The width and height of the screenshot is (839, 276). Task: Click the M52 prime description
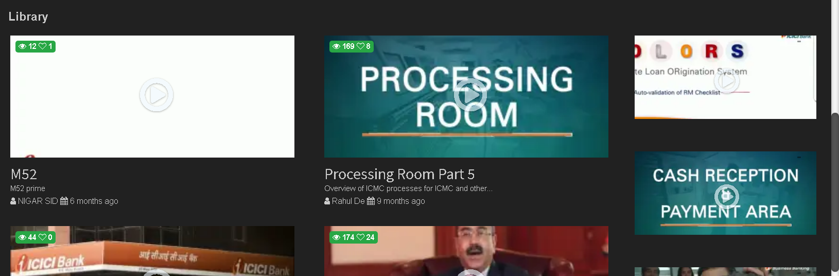click(x=28, y=188)
